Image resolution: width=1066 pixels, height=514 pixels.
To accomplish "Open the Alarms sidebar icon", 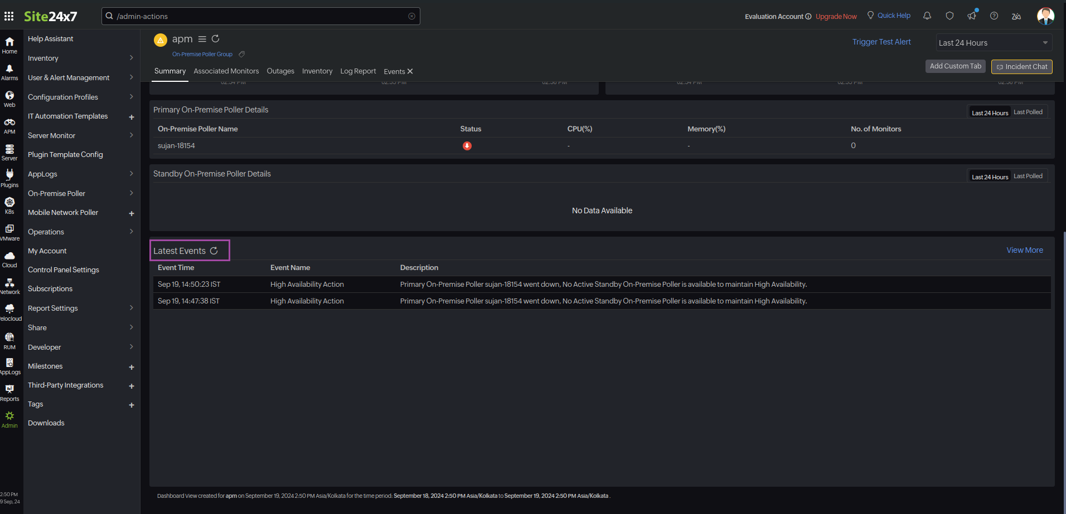I will pos(9,72).
